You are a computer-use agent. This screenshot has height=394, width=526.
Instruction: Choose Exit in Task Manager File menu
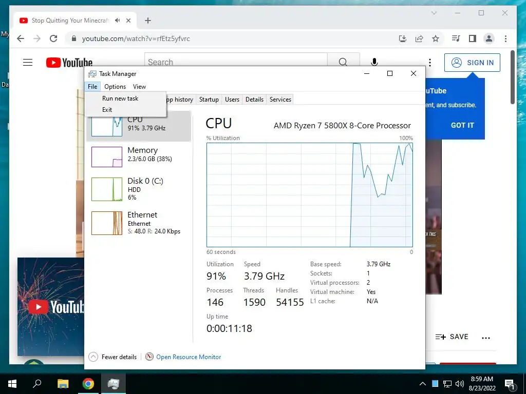tap(107, 110)
